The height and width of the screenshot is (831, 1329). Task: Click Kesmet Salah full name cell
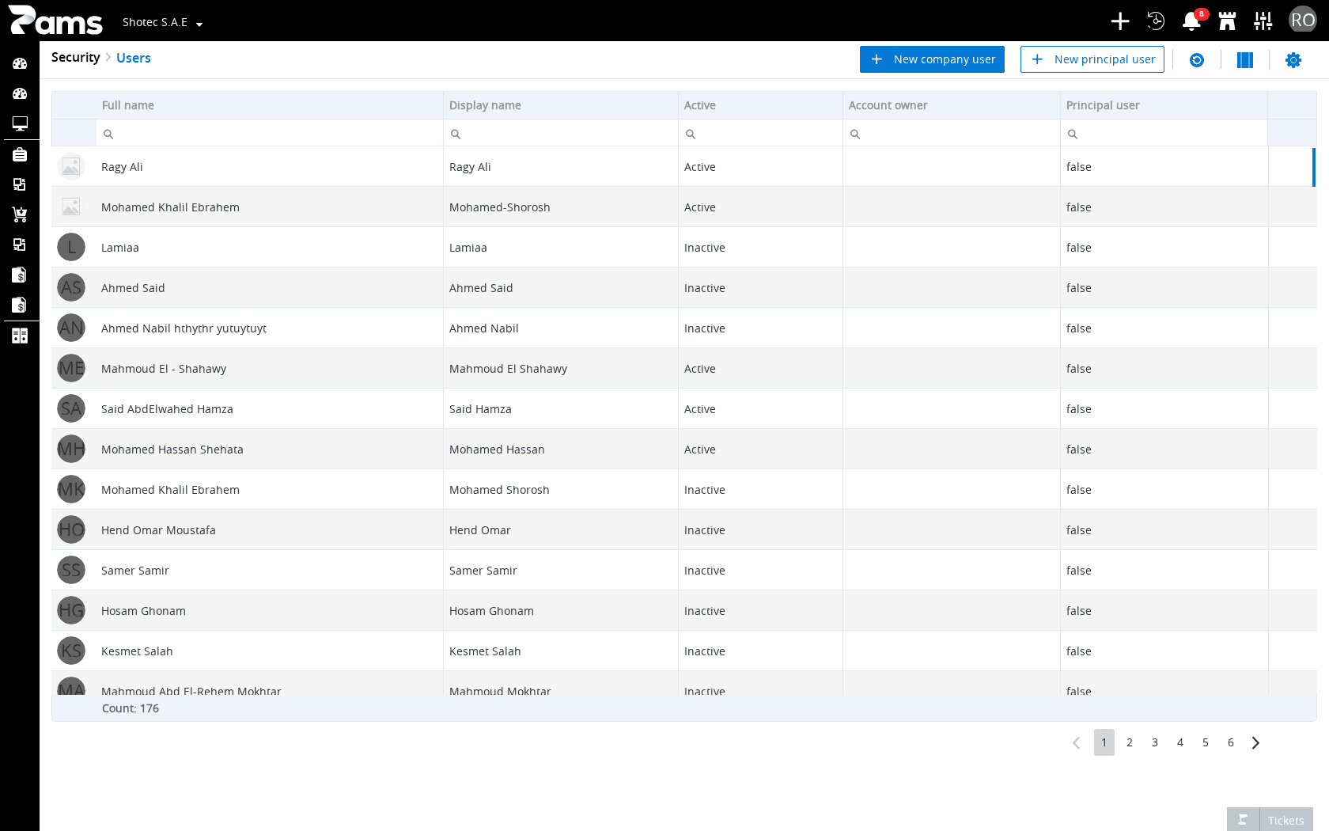tap(270, 651)
